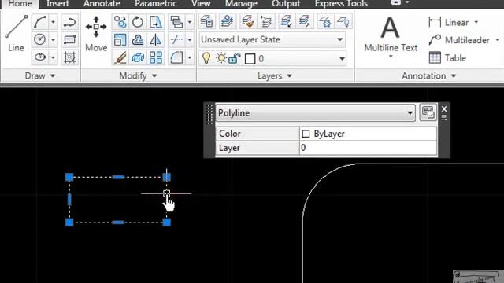Switch to the View ribbon tab
504x283 pixels.
(201, 4)
